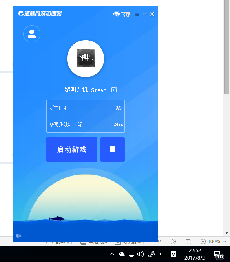Open the hamburger menu in title bar
Viewport: 230px width, 262px height.
pos(137,14)
